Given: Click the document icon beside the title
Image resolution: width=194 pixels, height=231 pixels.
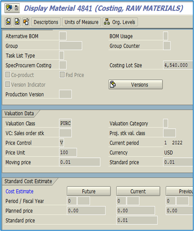Looking at the screenshot, I should point(16,8).
